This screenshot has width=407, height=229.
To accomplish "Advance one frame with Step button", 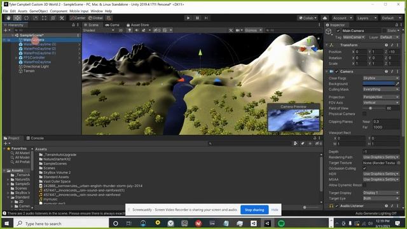I will [x=206, y=18].
